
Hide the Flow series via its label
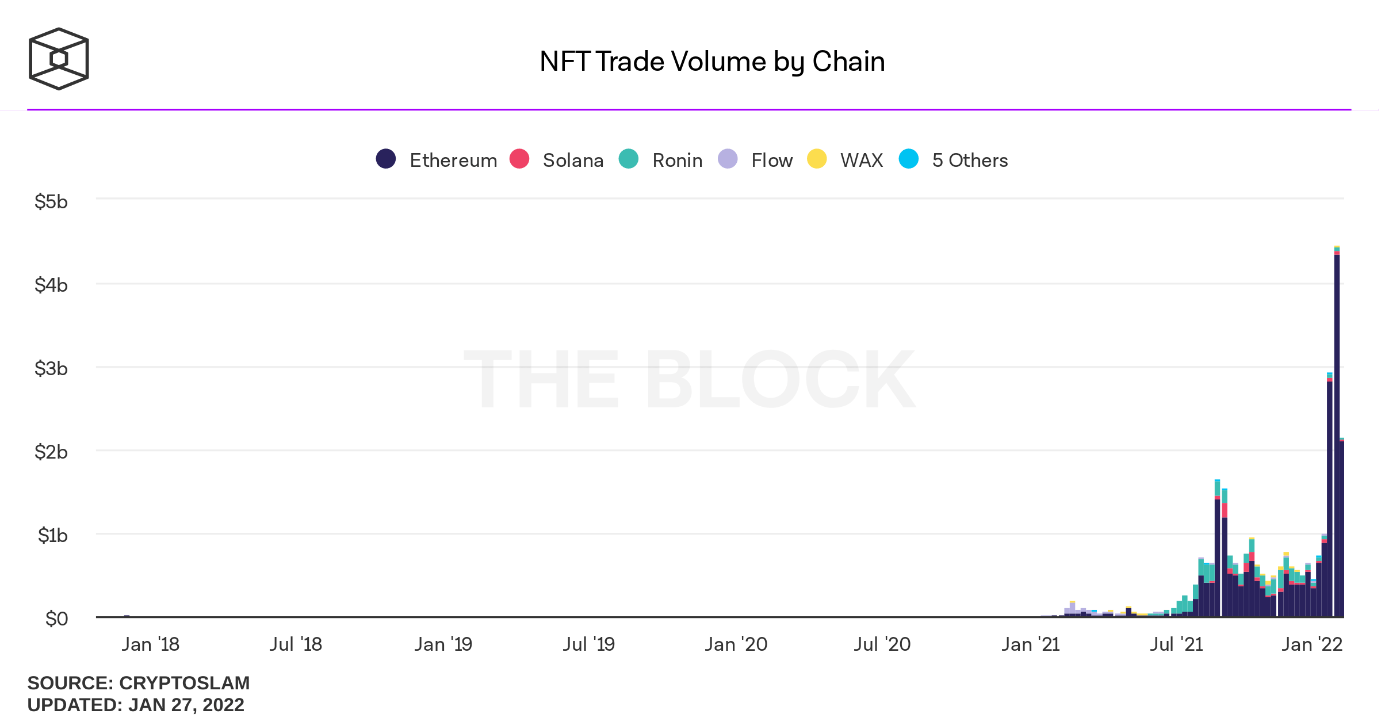[772, 160]
